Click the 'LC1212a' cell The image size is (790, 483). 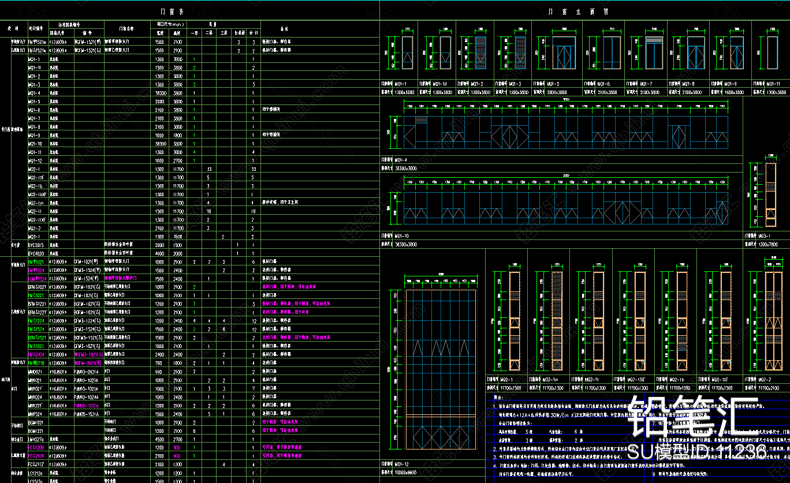click(36, 473)
